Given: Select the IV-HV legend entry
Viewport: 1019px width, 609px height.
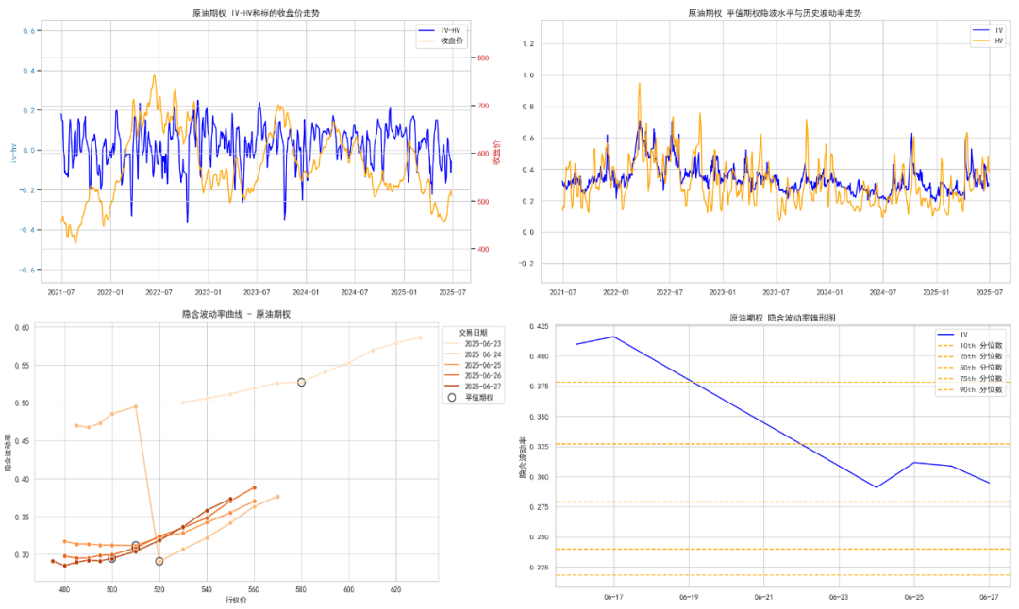Looking at the screenshot, I should (x=440, y=30).
